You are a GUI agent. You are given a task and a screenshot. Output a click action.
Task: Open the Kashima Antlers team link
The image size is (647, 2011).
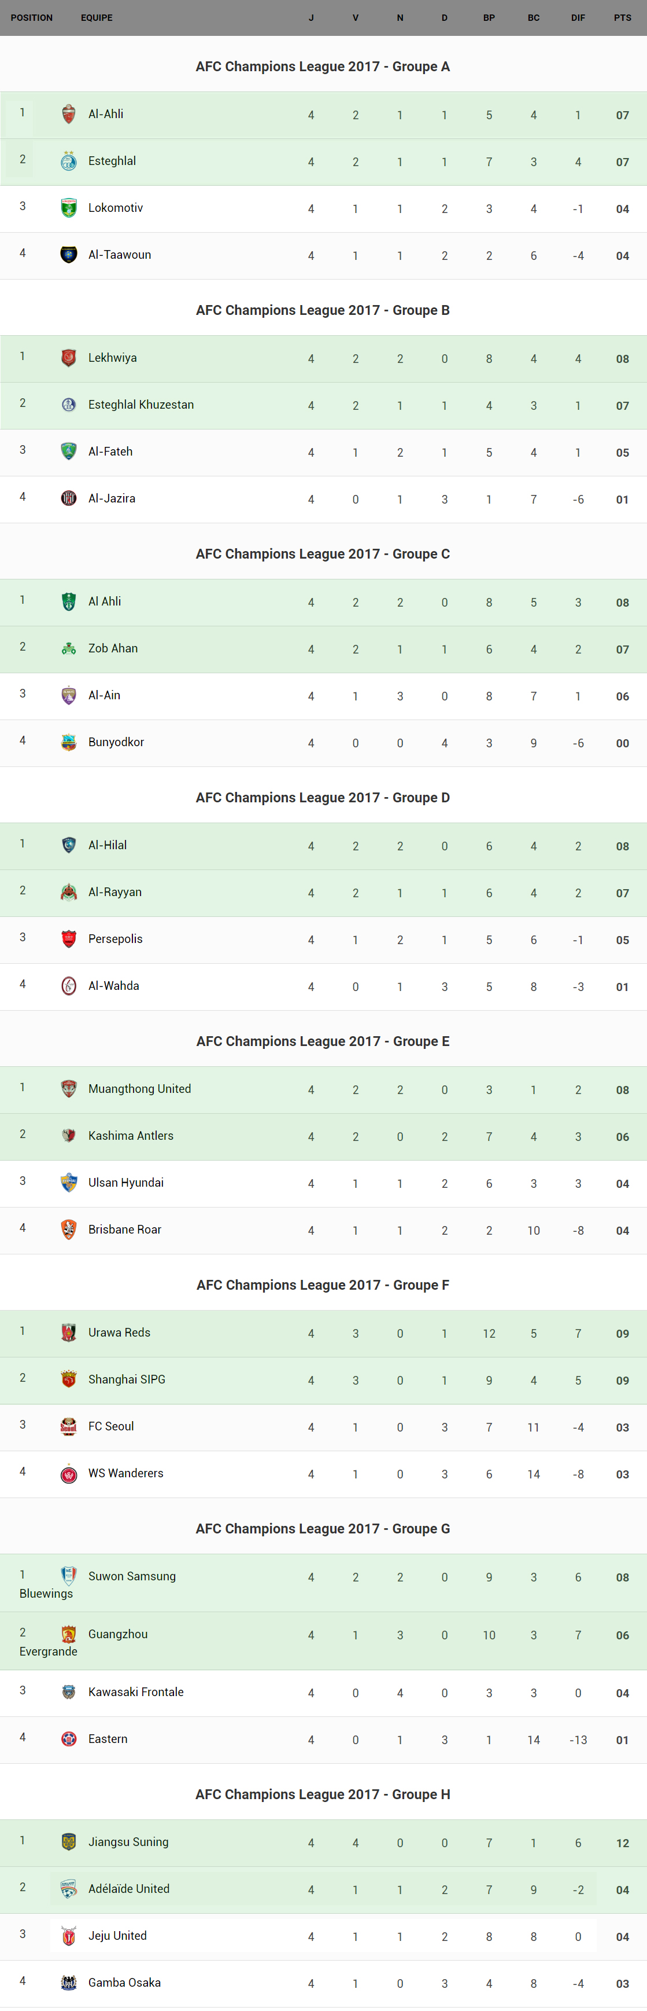pos(131,1135)
